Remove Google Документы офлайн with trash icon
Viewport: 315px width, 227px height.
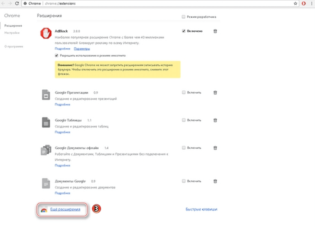pos(215,148)
